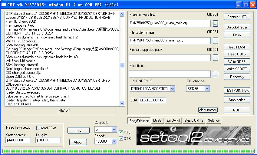
Task: Click browse button for Misc files
Action: 215,74
